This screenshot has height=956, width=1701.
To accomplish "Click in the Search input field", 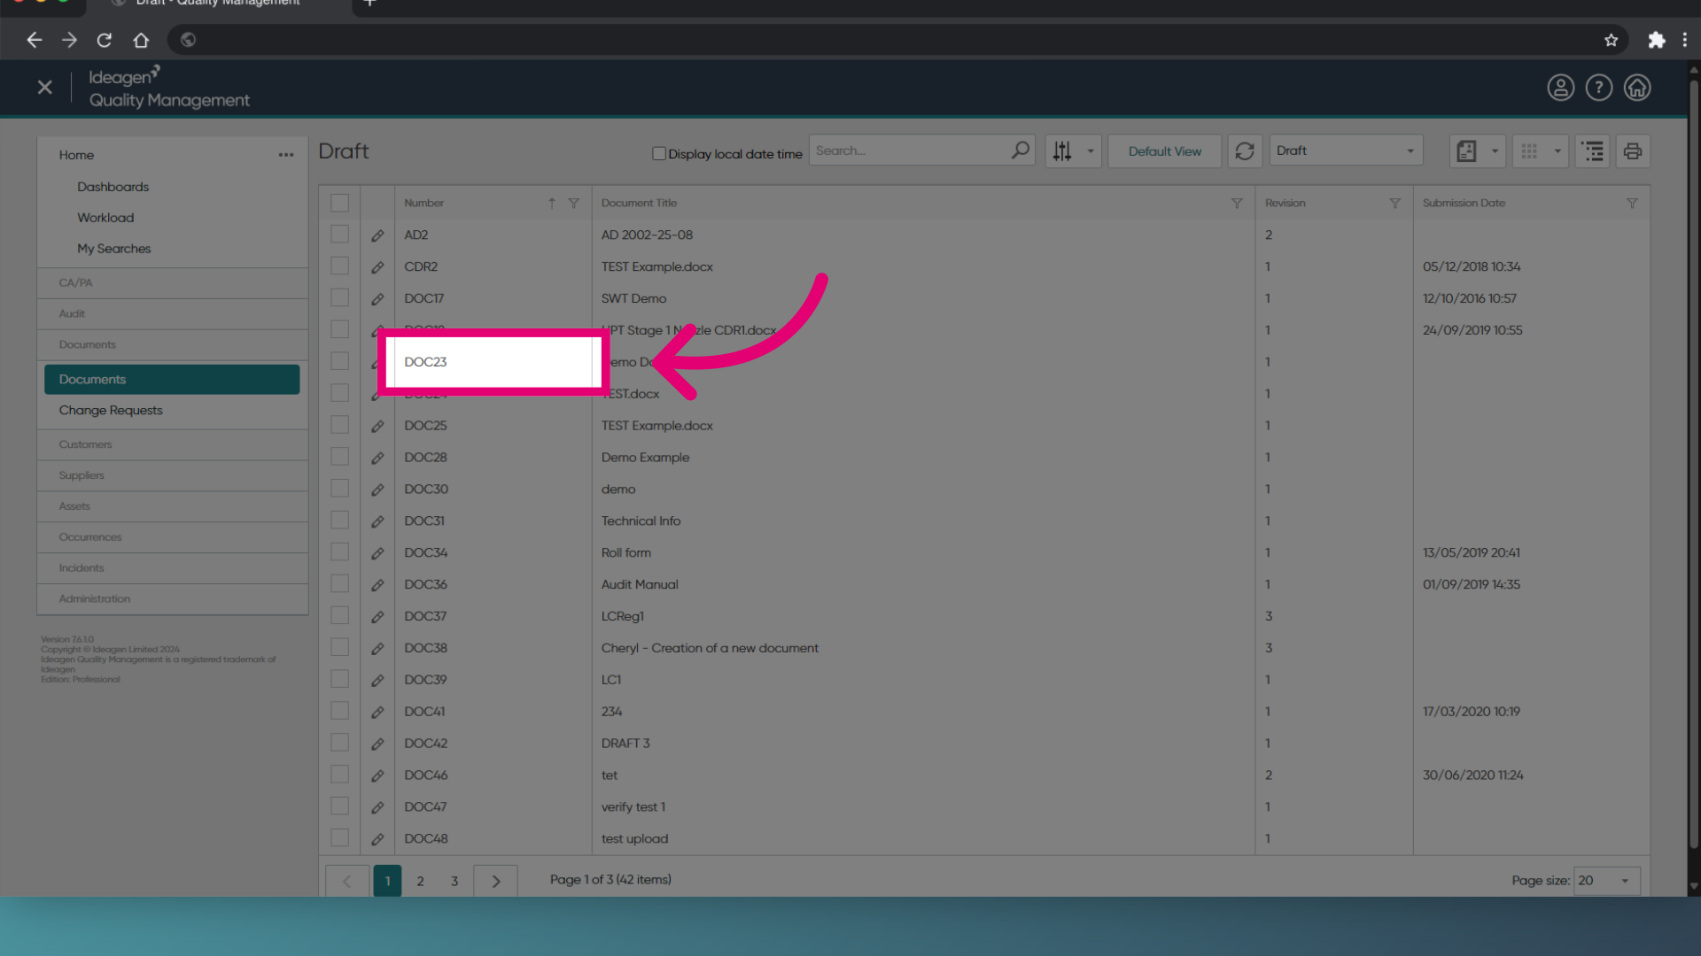I will 911,150.
